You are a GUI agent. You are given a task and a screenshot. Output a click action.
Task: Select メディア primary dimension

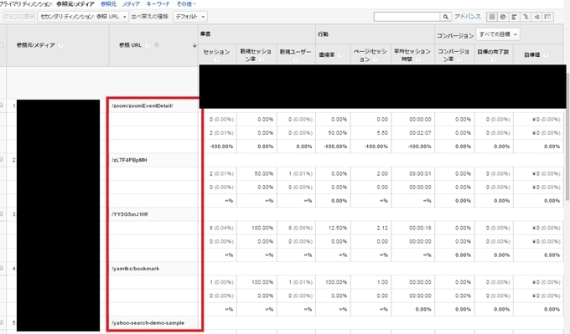131,4
